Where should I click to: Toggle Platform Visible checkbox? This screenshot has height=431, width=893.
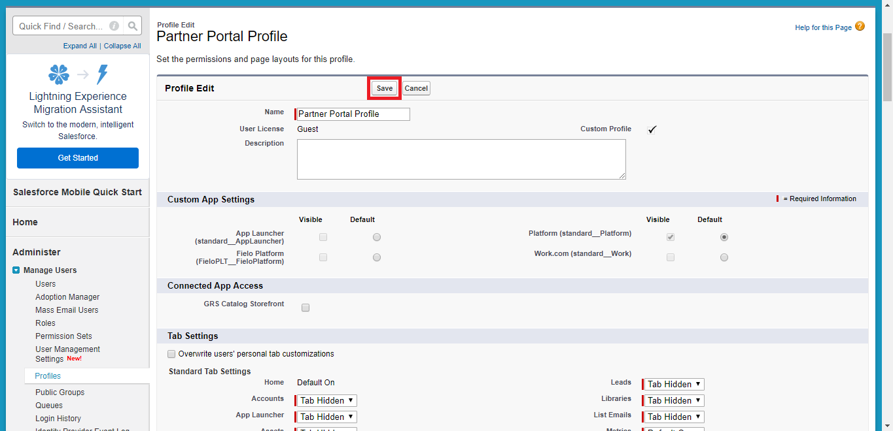(x=671, y=237)
